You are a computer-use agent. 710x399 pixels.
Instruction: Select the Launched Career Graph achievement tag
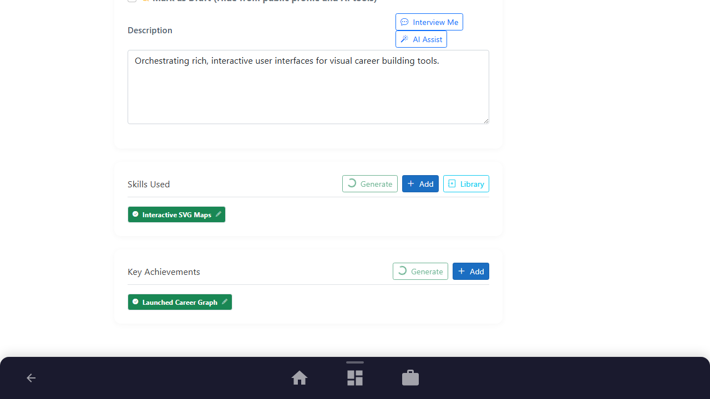tap(180, 302)
